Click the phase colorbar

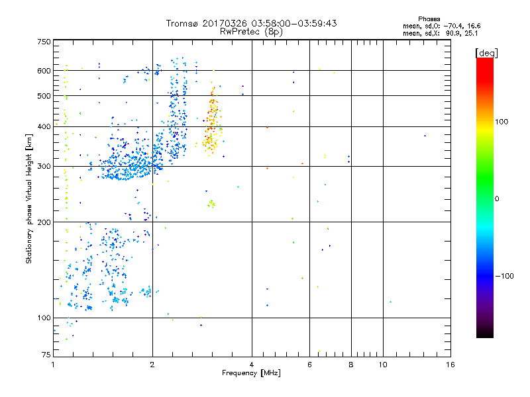coord(485,197)
